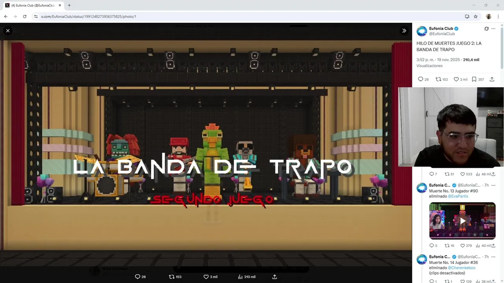Viewport: 504px width, 283px height.
Task: Click the repost icon showing 153 below photo
Action: [x=172, y=277]
